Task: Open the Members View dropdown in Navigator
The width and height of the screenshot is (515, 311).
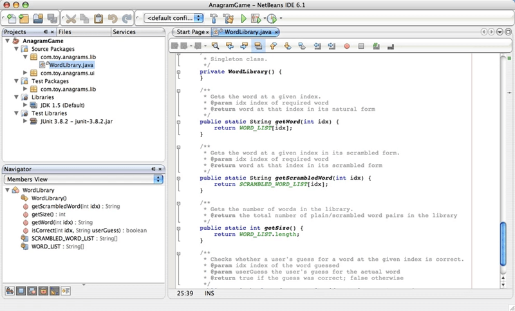Action: [x=83, y=180]
